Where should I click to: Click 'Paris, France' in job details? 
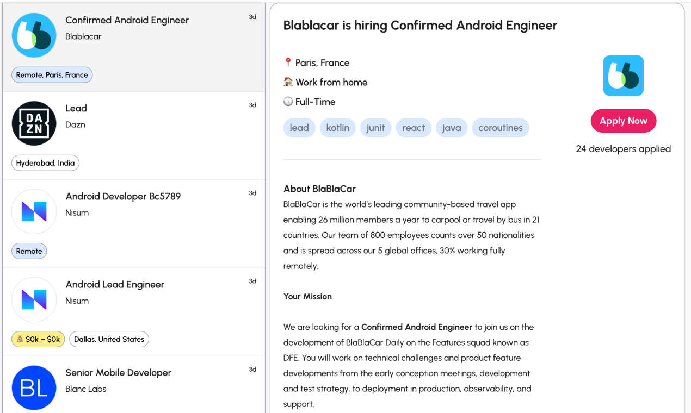[322, 63]
